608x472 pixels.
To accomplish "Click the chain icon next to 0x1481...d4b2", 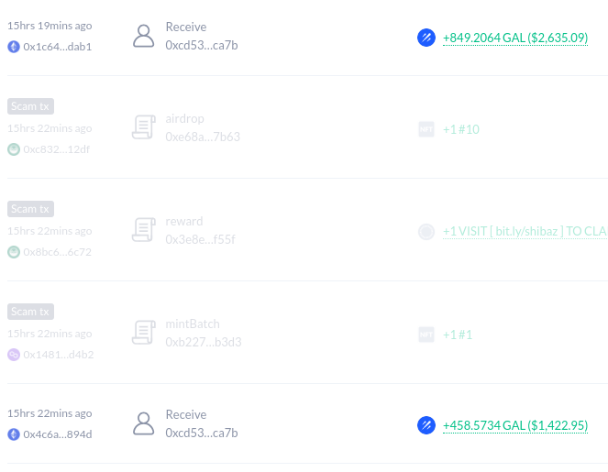I will point(14,355).
